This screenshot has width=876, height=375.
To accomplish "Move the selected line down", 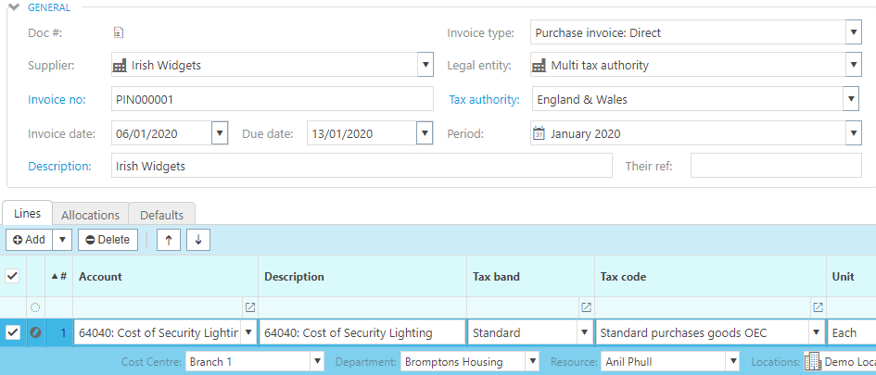I will pos(198,240).
